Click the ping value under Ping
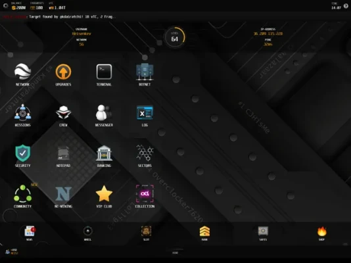This screenshot has width=351, height=263. (268, 44)
